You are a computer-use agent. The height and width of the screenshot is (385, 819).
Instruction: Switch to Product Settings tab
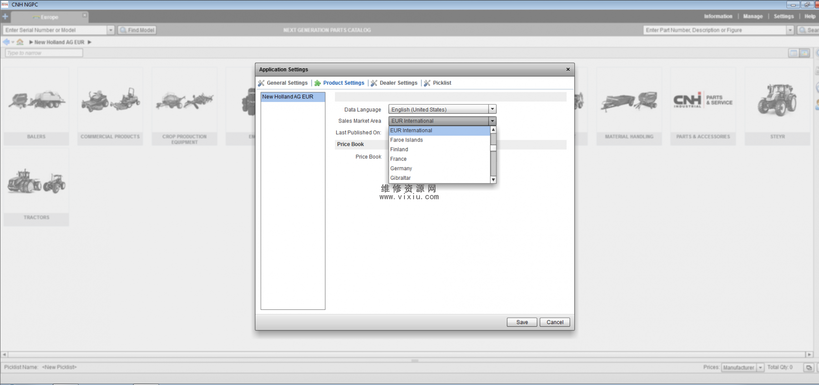tap(339, 83)
